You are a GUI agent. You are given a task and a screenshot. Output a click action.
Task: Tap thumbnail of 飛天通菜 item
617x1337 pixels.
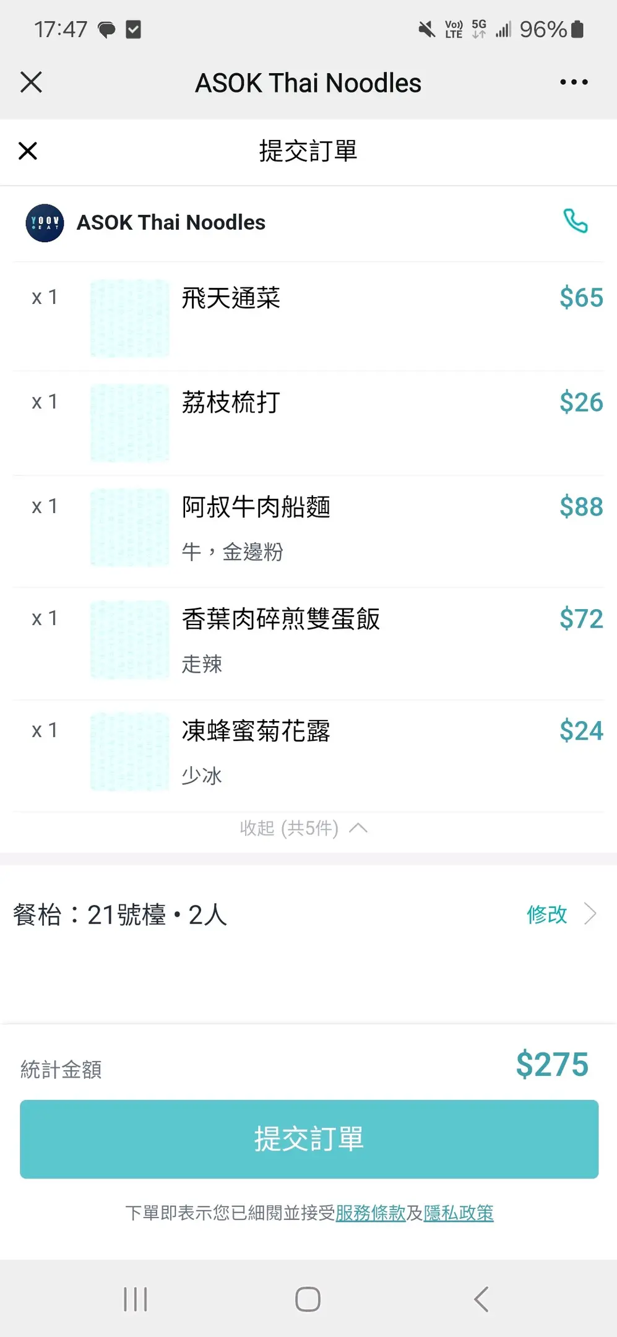130,318
